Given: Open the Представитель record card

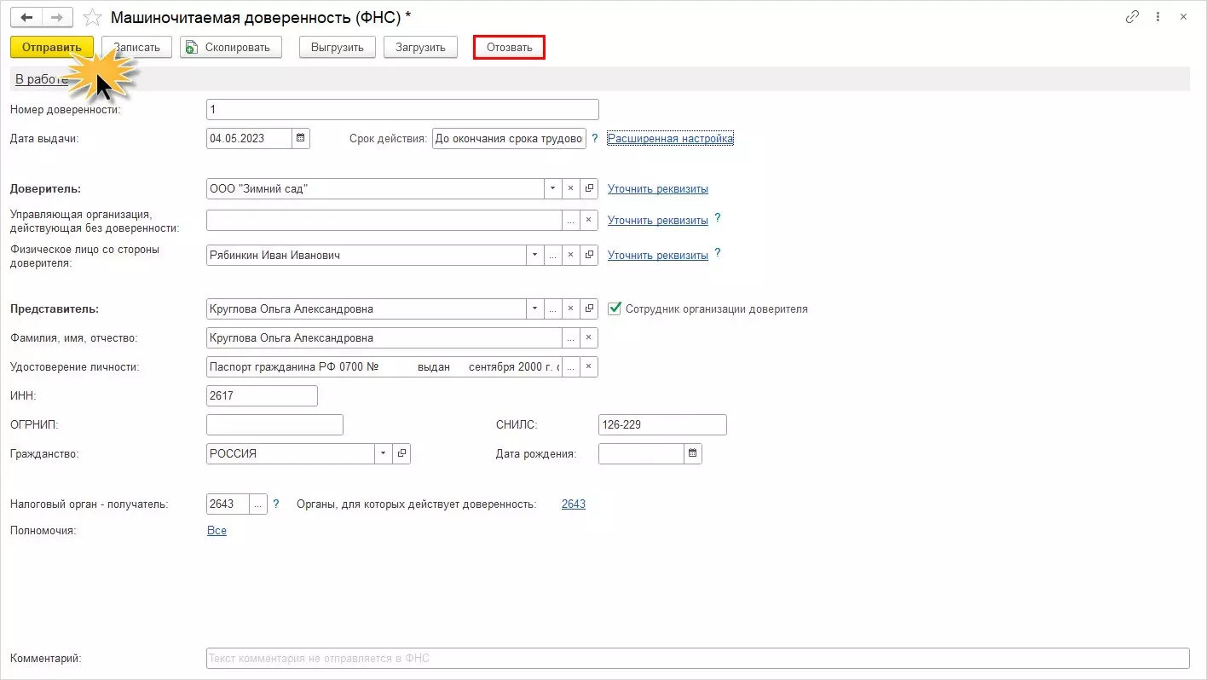Looking at the screenshot, I should (x=589, y=308).
